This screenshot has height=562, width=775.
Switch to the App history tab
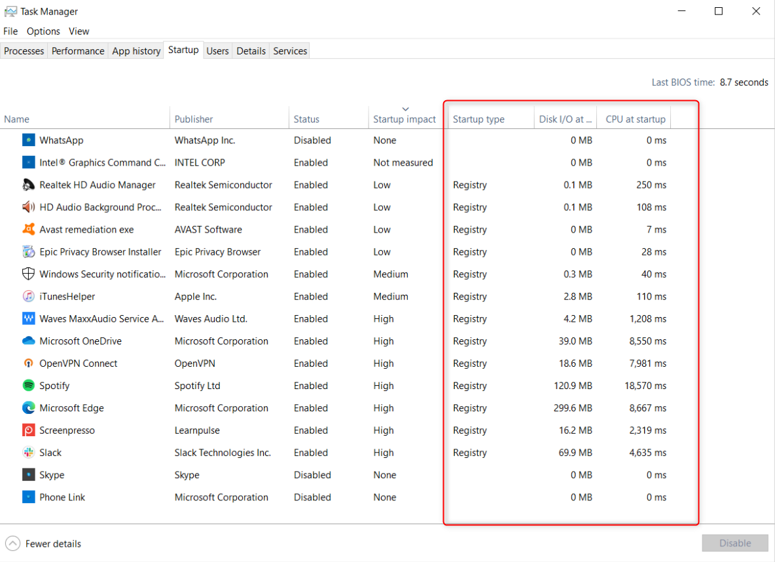(x=136, y=51)
